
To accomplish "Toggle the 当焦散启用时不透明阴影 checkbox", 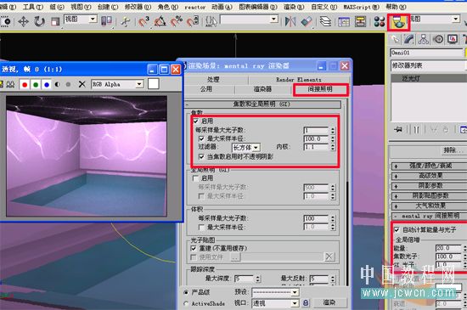I will pyautogui.click(x=201, y=156).
